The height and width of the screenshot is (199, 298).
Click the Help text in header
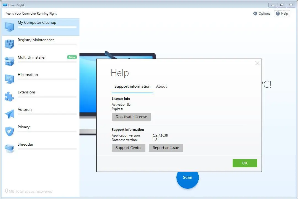pos(284,14)
